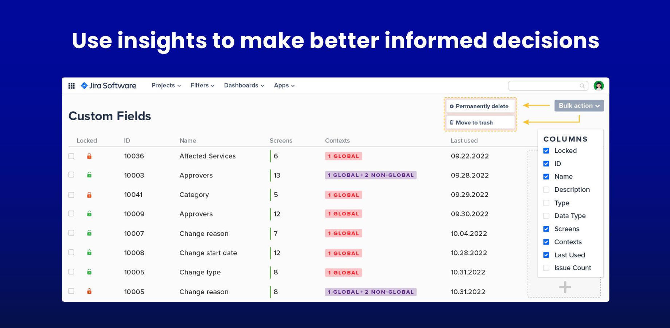The height and width of the screenshot is (328, 670).
Task: Enable the Data Type column checkbox
Action: pyautogui.click(x=546, y=216)
